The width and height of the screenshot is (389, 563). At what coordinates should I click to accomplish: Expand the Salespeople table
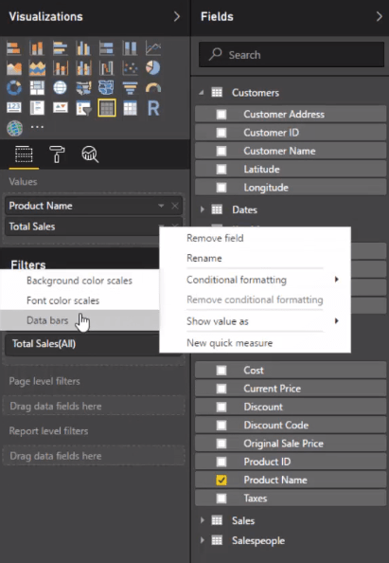point(203,540)
